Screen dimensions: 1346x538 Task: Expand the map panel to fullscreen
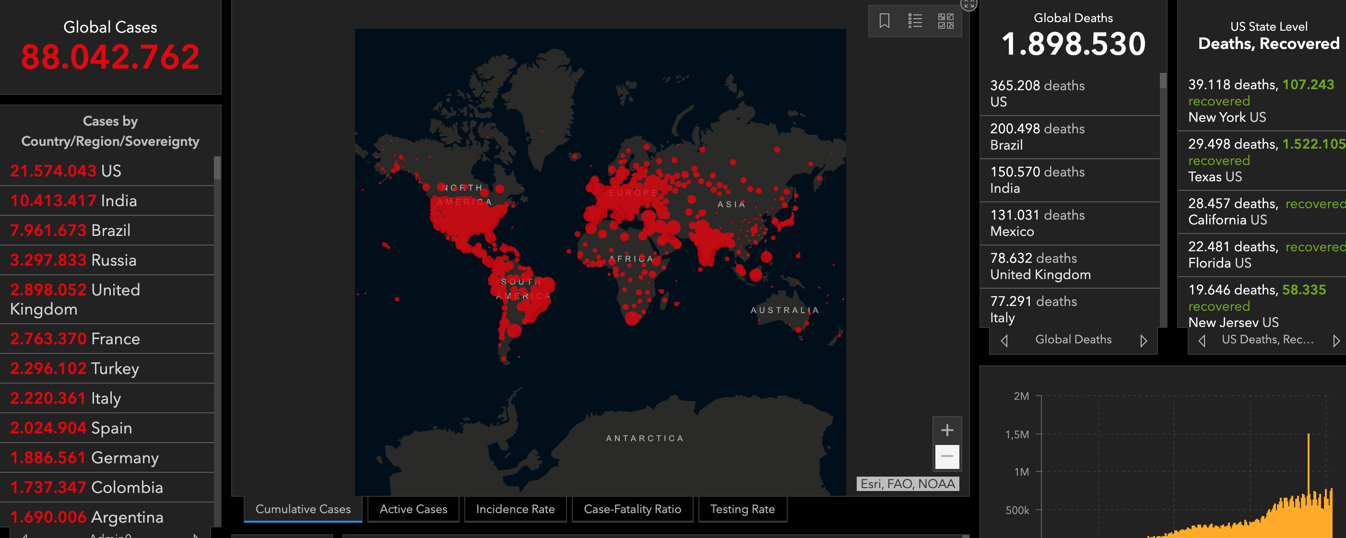click(x=969, y=4)
